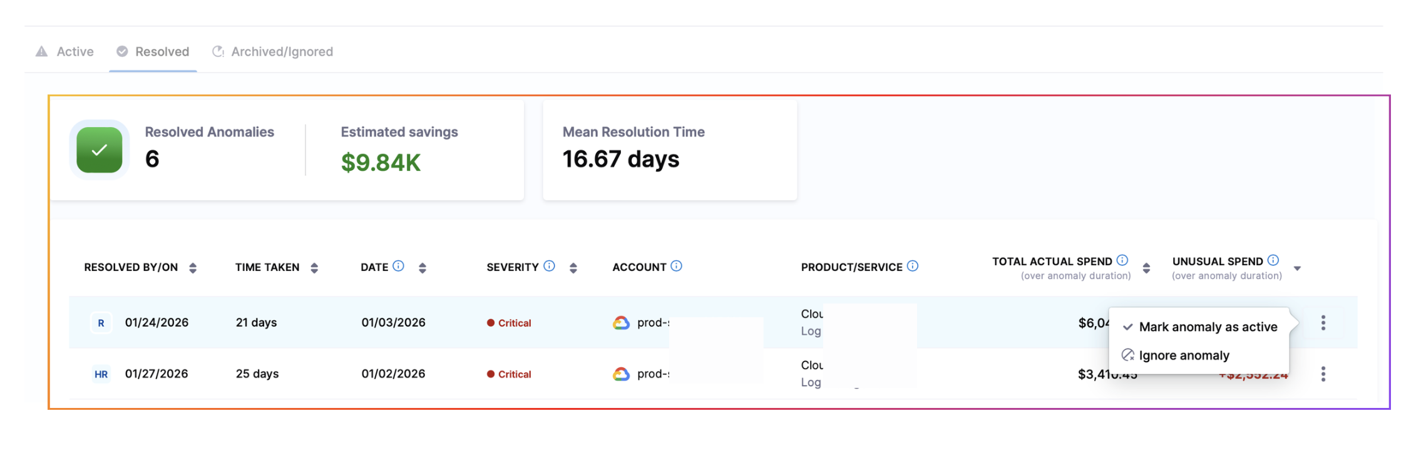Choose Ignore anomaly from menu
Screen dimensions: 1426x463
(x=1184, y=355)
